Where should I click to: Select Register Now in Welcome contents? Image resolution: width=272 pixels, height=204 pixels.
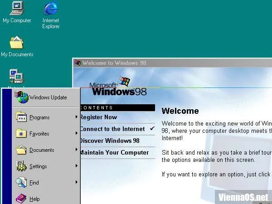(x=98, y=117)
